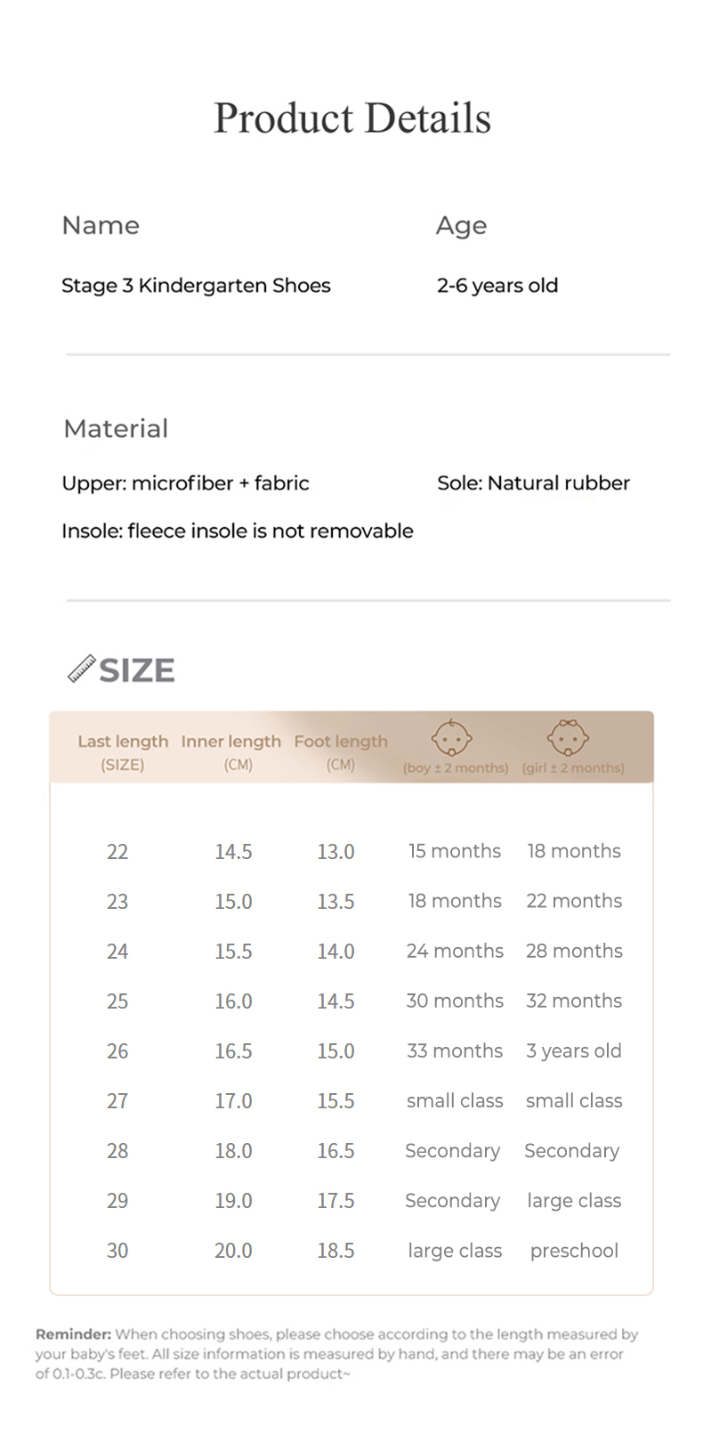Viewport: 703px width, 1443px height.
Task: Select size 30 in the table
Action: (117, 1251)
